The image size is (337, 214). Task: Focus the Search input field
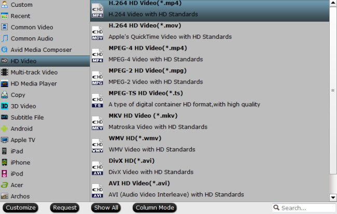click(x=304, y=208)
